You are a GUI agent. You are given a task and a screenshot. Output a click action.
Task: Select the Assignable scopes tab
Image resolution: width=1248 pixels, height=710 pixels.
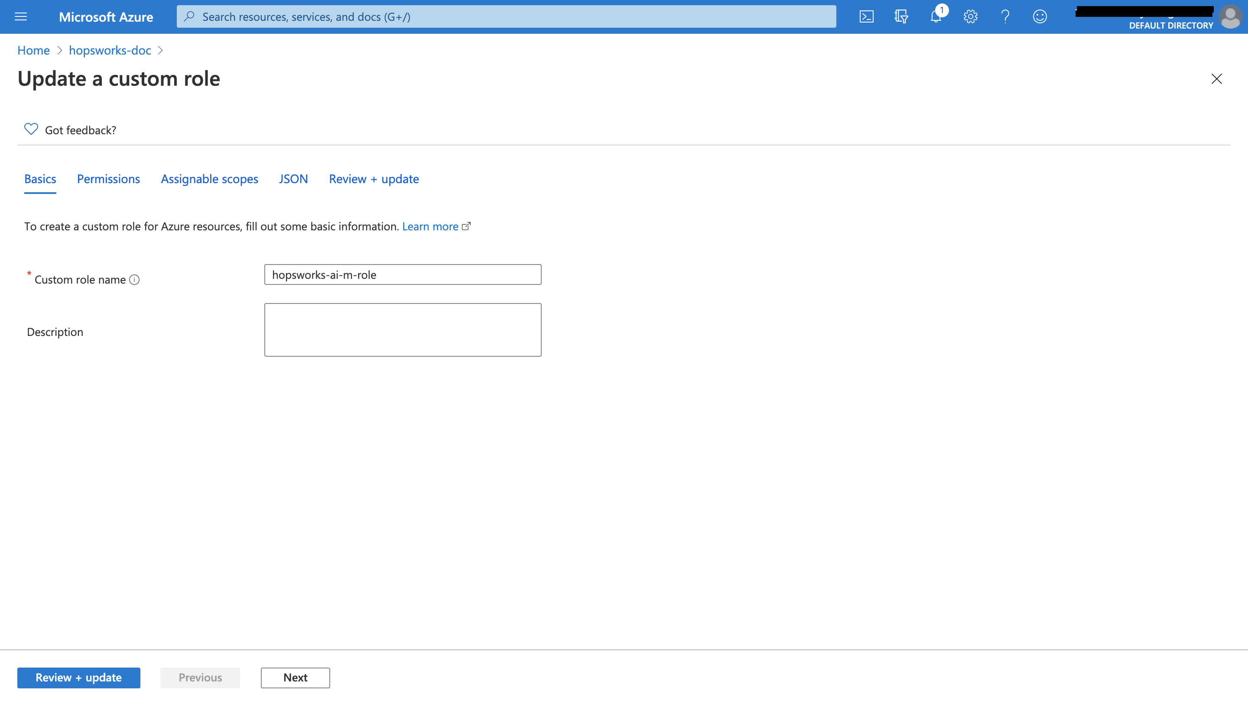point(209,178)
